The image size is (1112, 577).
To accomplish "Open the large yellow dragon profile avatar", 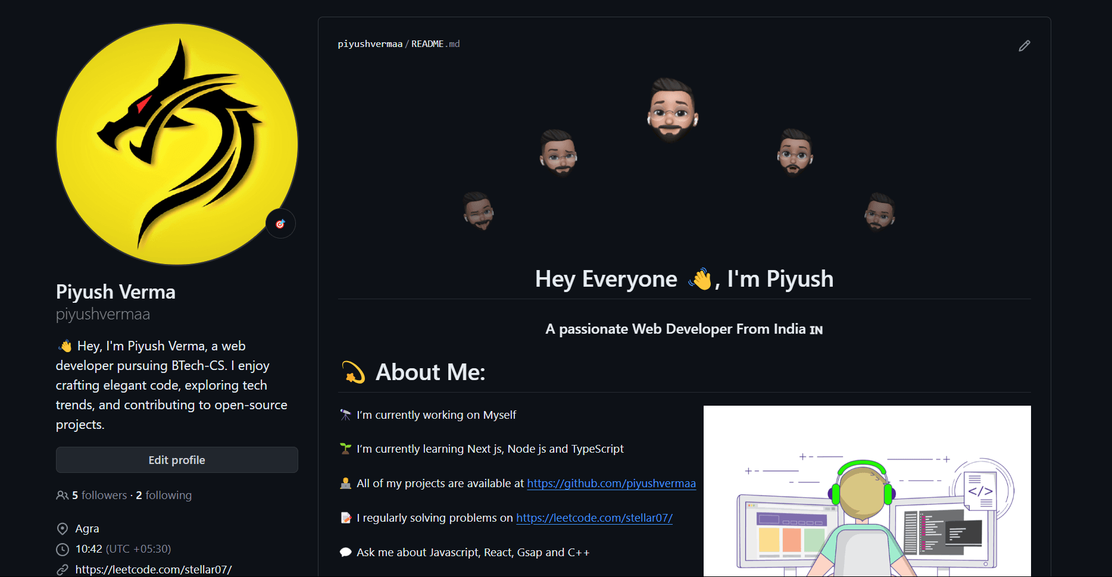I will (177, 144).
